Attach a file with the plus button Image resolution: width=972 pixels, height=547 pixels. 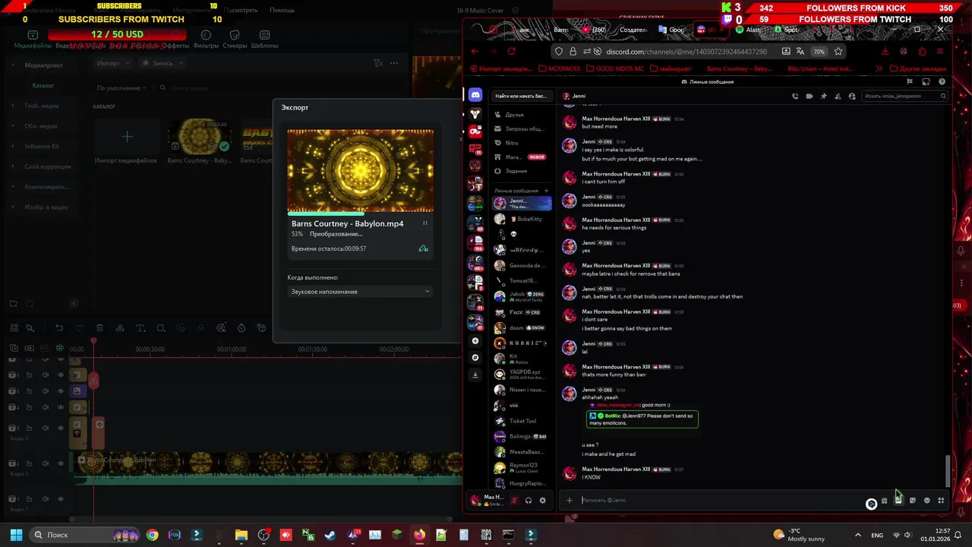pyautogui.click(x=569, y=500)
